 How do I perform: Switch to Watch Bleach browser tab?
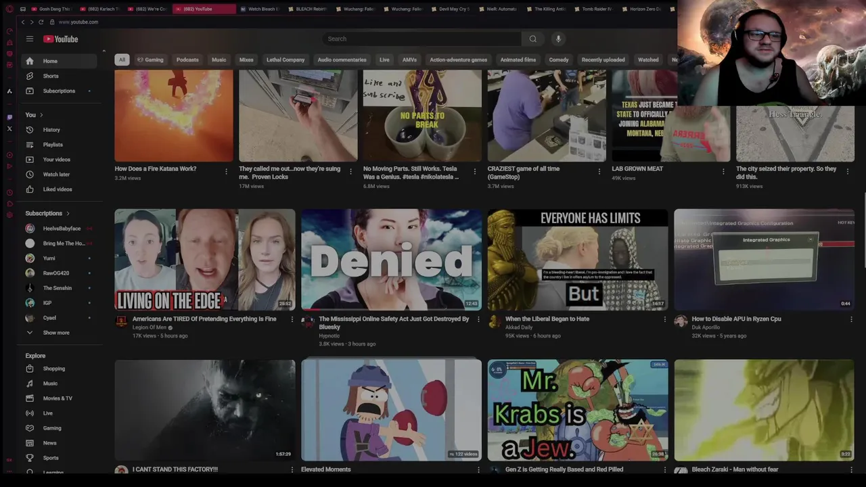coord(259,9)
